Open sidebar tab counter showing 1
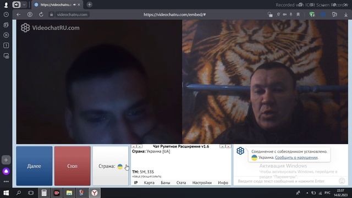The image size is (352, 198). tap(6, 45)
